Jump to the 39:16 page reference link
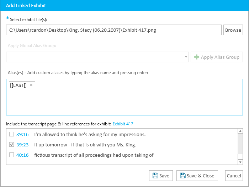The width and height of the screenshot is (249, 187). [x=22, y=134]
